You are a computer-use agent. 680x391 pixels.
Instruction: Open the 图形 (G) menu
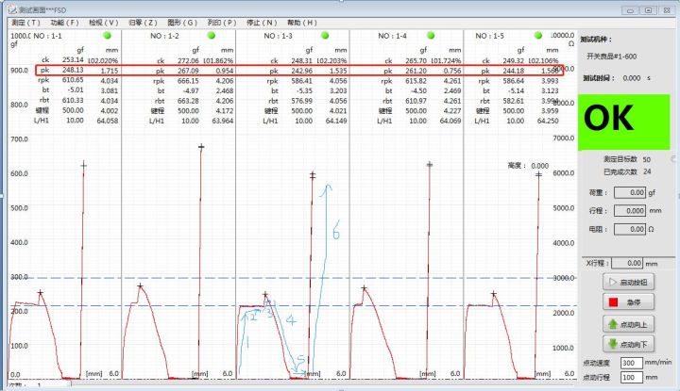tap(183, 22)
